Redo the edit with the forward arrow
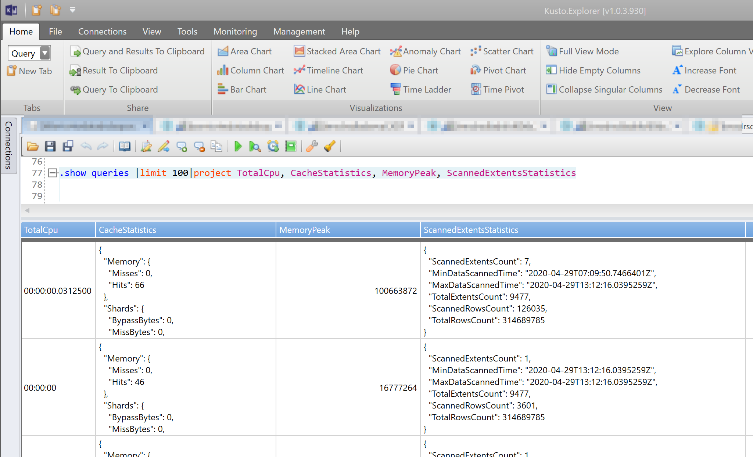The height and width of the screenshot is (457, 753). (x=103, y=147)
